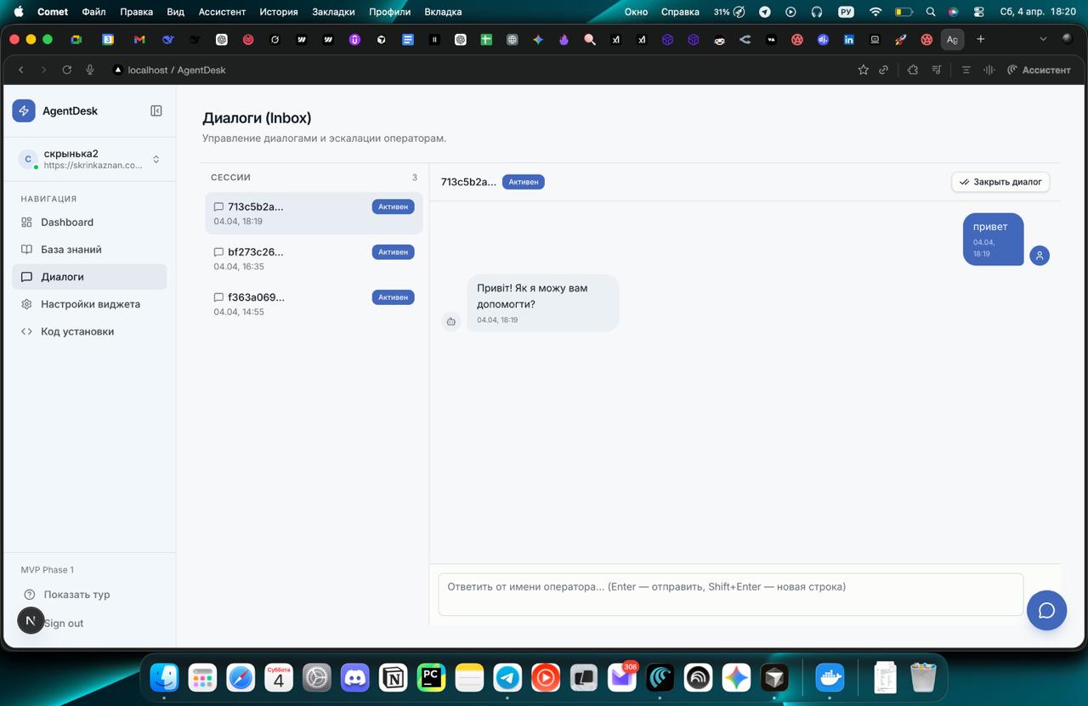The height and width of the screenshot is (706, 1088).
Task: Open Код установки page
Action: point(89,330)
